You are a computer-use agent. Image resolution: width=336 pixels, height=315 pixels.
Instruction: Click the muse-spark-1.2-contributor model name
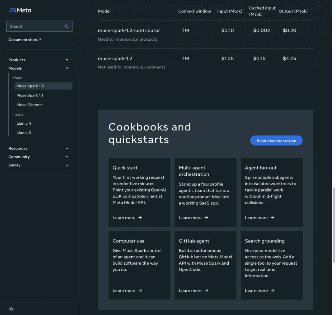129,30
